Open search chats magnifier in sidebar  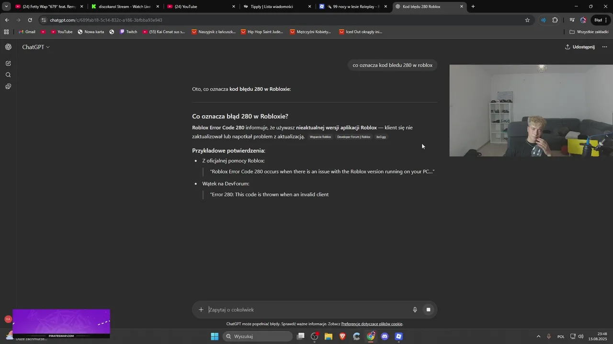[x=8, y=75]
